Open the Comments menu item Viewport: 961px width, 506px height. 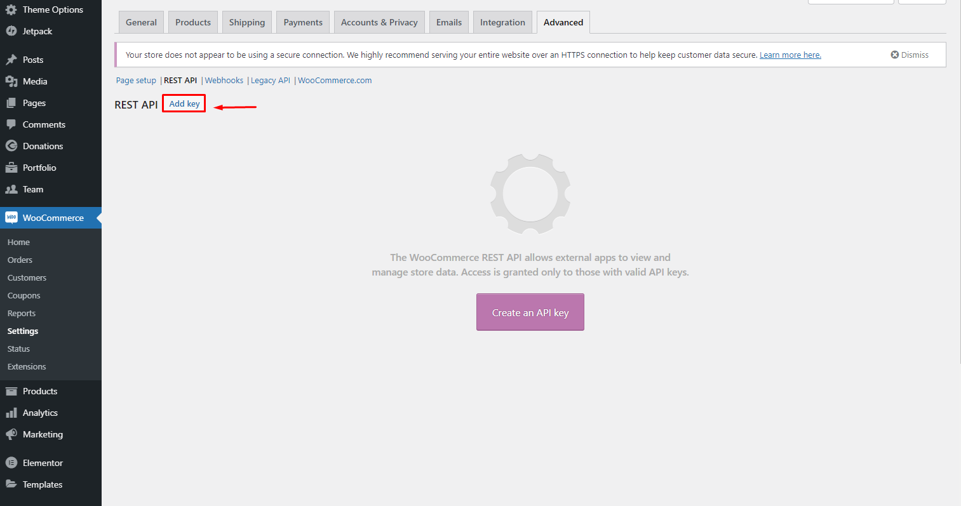51,124
